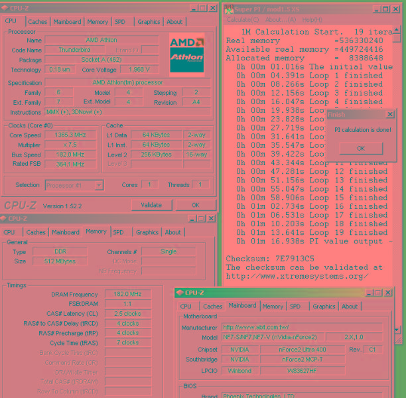This screenshot has height=398, width=406.
Task: Open Help menu in Super PI
Action: pyautogui.click(x=312, y=20)
